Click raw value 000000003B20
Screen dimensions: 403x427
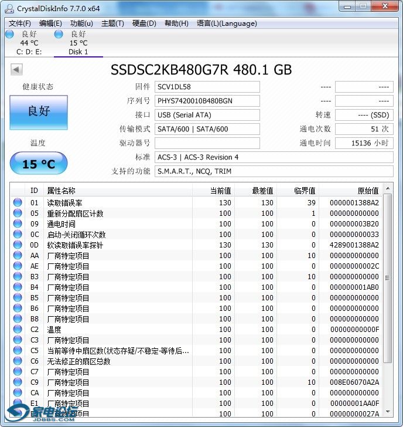354,224
